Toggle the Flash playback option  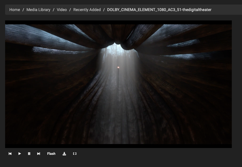[51, 154]
